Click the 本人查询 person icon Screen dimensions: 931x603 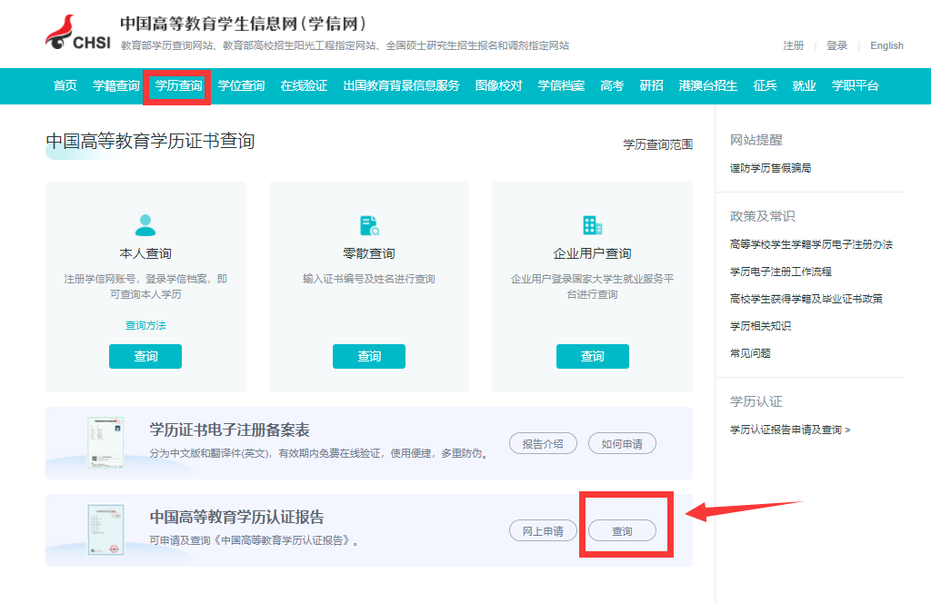tap(145, 225)
